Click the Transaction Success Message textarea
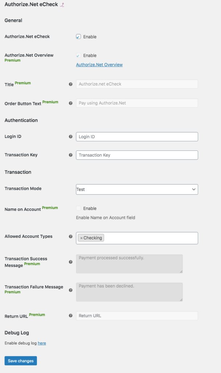This screenshot has height=373, width=221. [129, 264]
